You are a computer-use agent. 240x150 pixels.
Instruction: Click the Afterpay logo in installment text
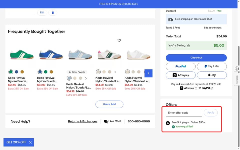click(x=187, y=88)
